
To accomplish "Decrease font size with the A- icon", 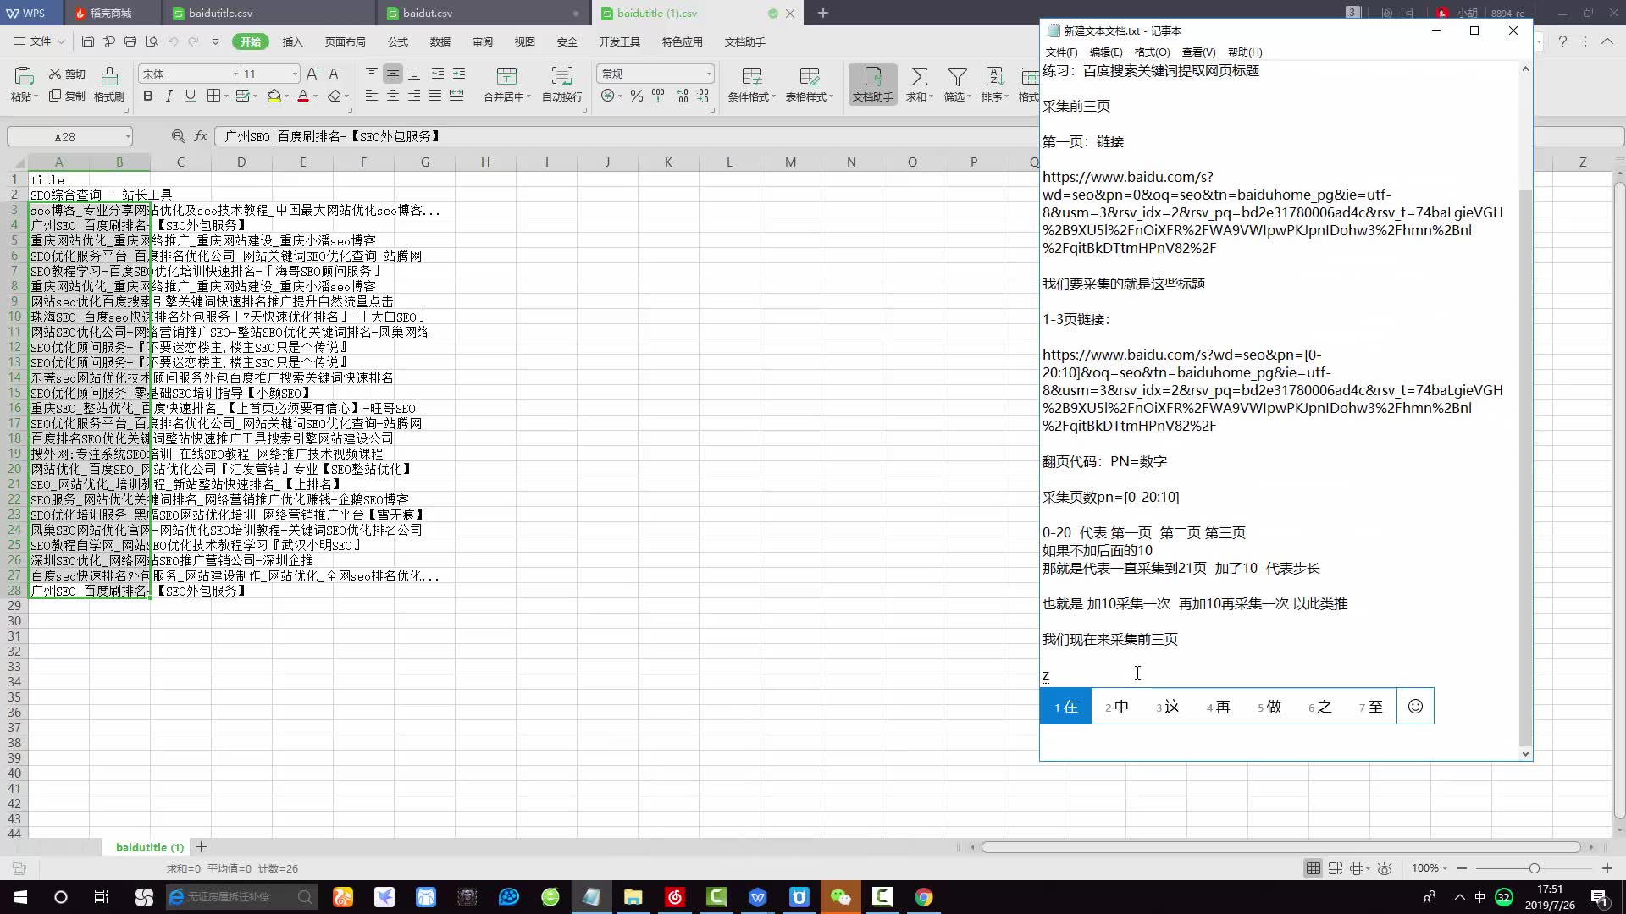I will 335,74.
